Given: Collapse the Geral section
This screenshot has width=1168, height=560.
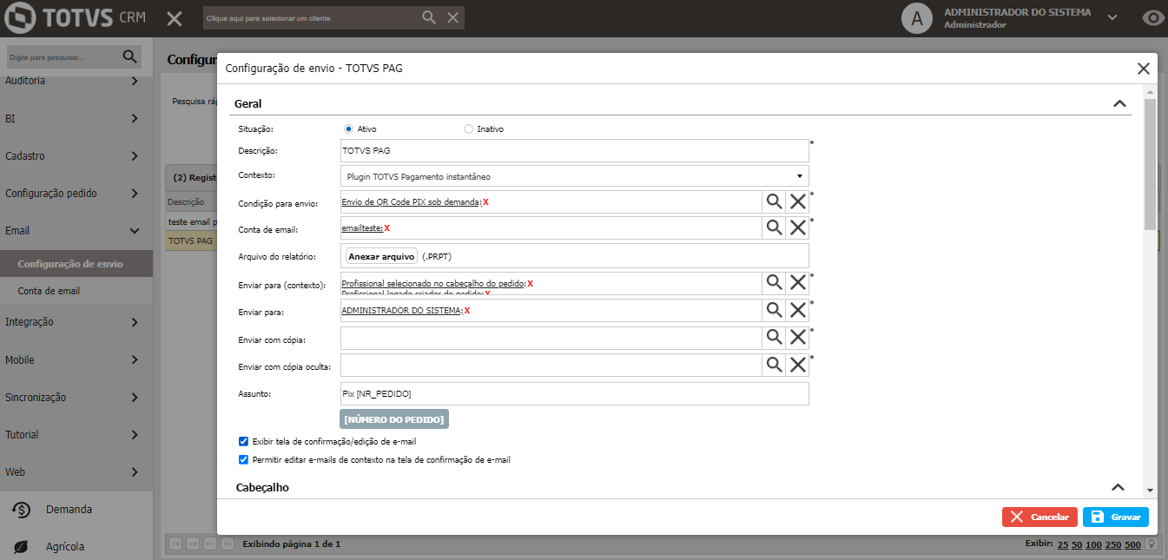Looking at the screenshot, I should tap(1119, 103).
